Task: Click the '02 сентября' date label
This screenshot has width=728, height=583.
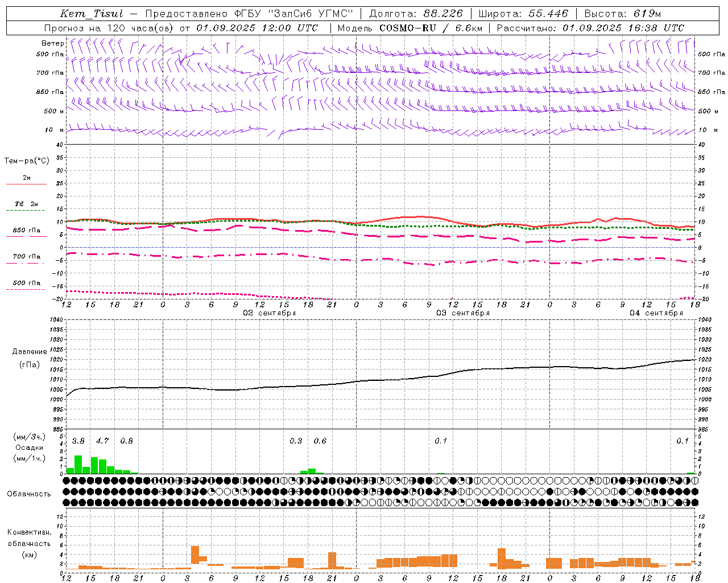Action: click(270, 313)
